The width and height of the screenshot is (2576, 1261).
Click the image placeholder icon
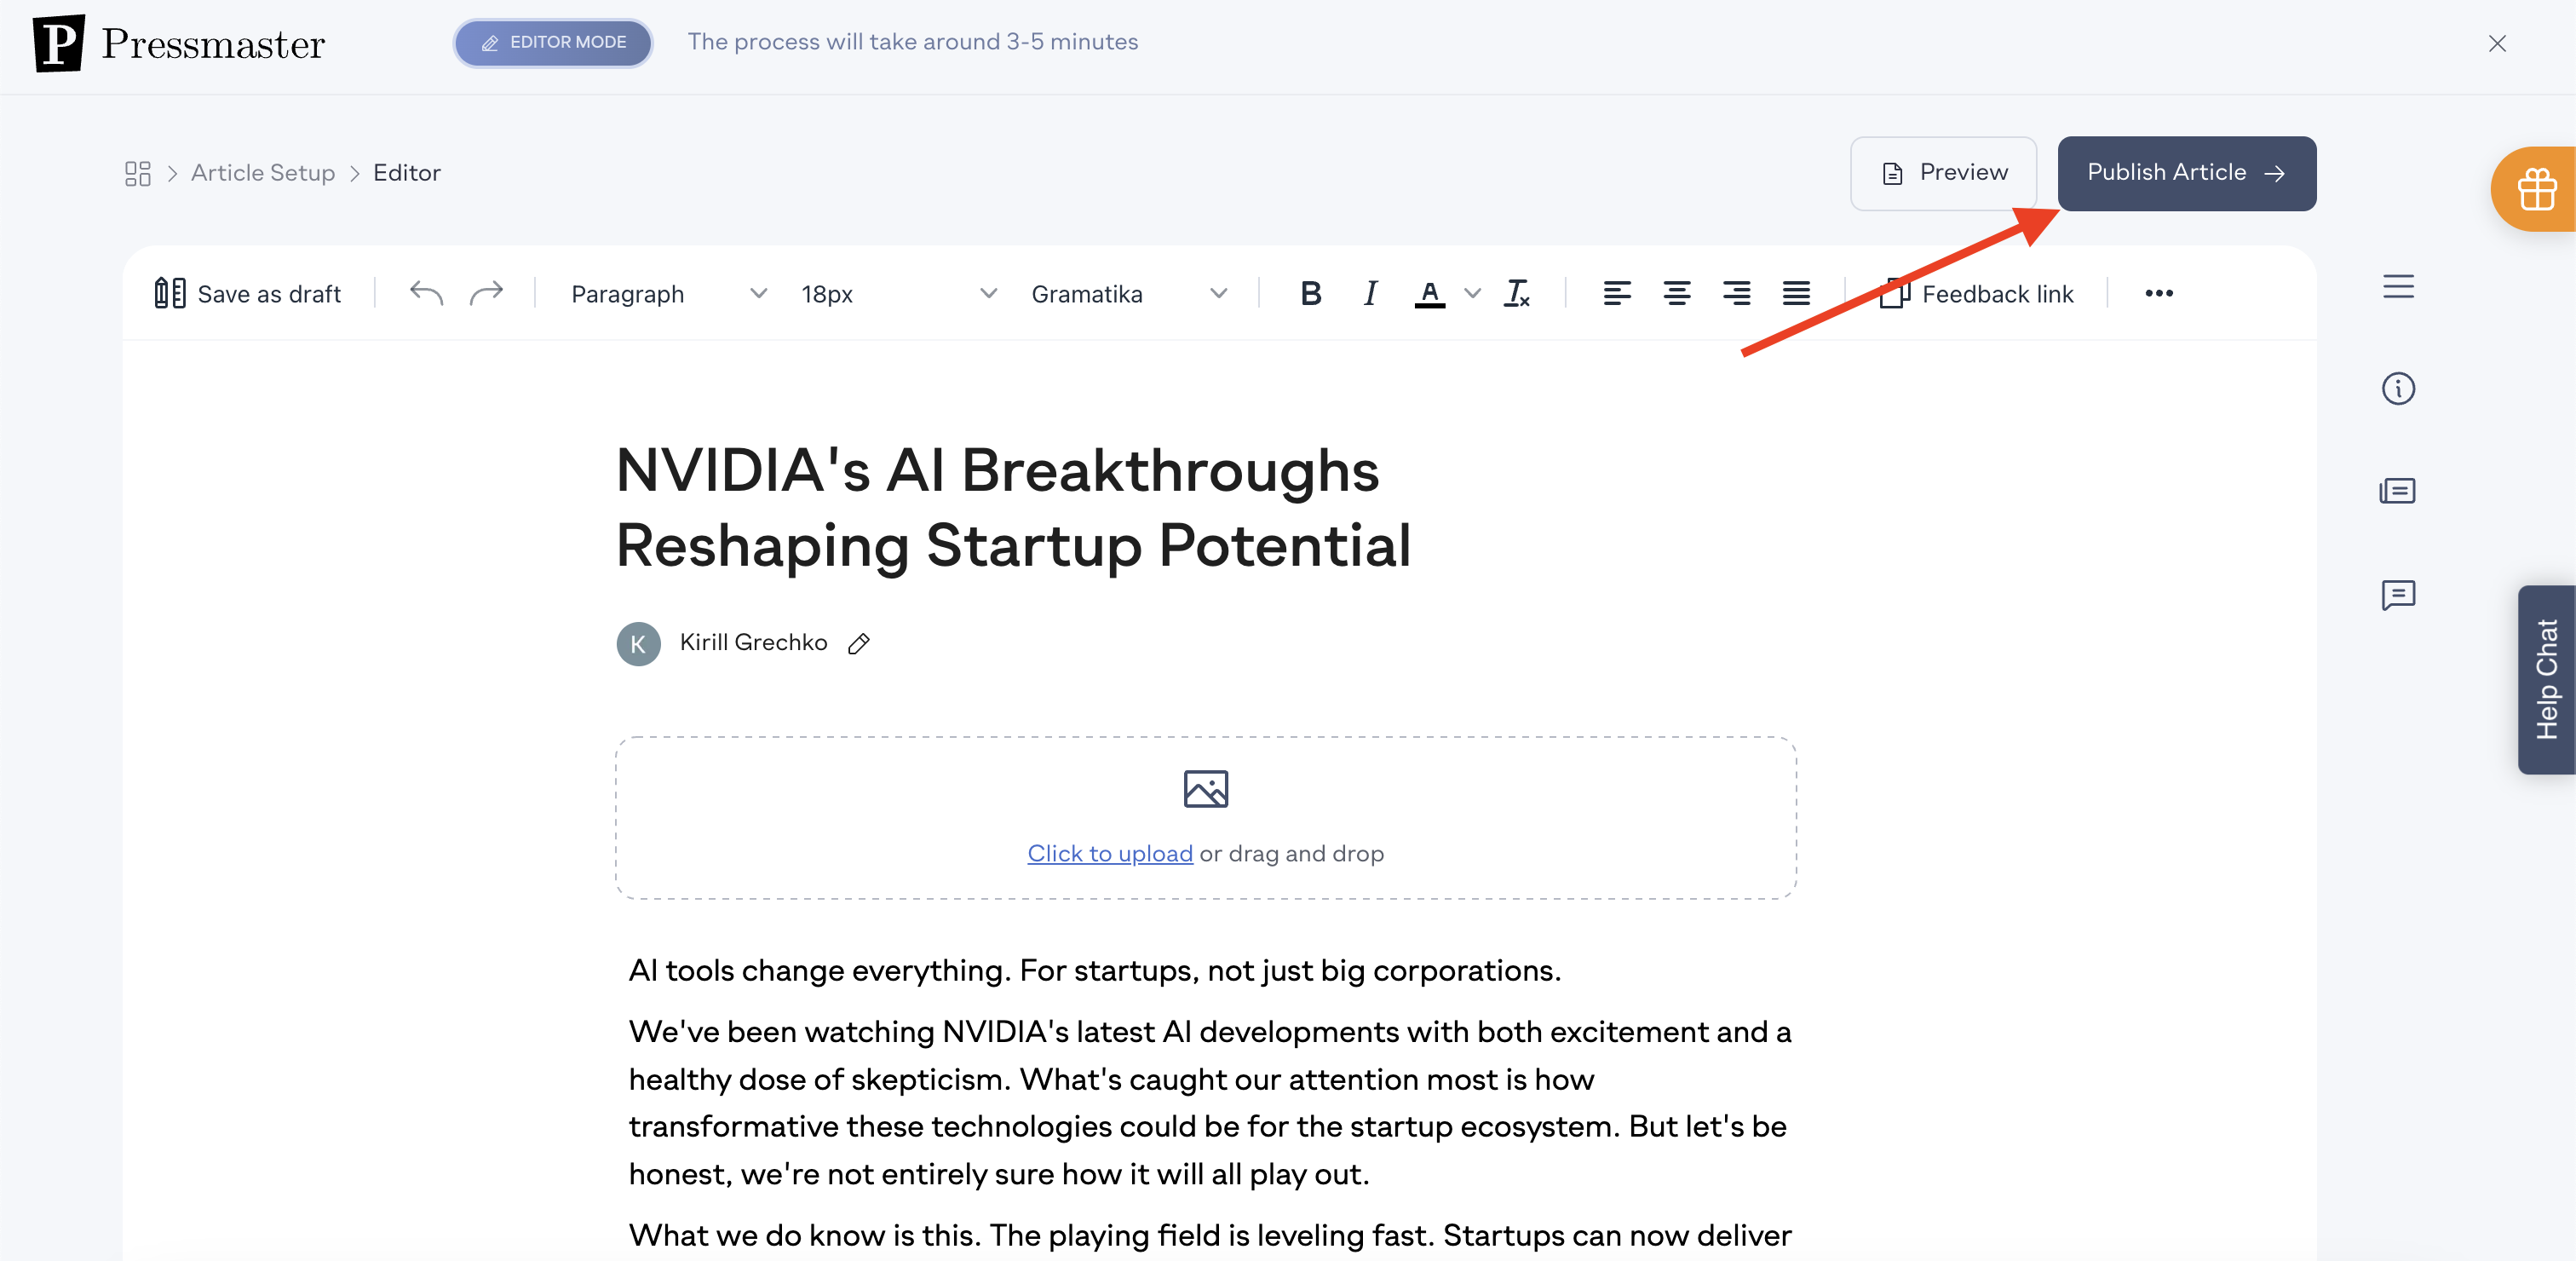pyautogui.click(x=1206, y=789)
